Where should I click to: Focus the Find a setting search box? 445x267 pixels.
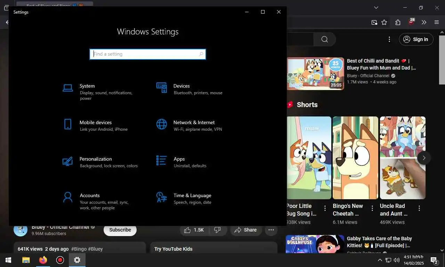pyautogui.click(x=148, y=54)
